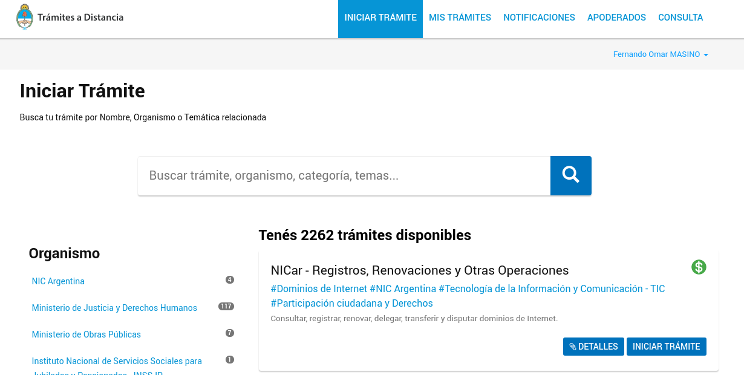Viewport: 744px width, 375px height.
Task: Select the INICIAR TRÁMITE navigation tab
Action: (380, 18)
